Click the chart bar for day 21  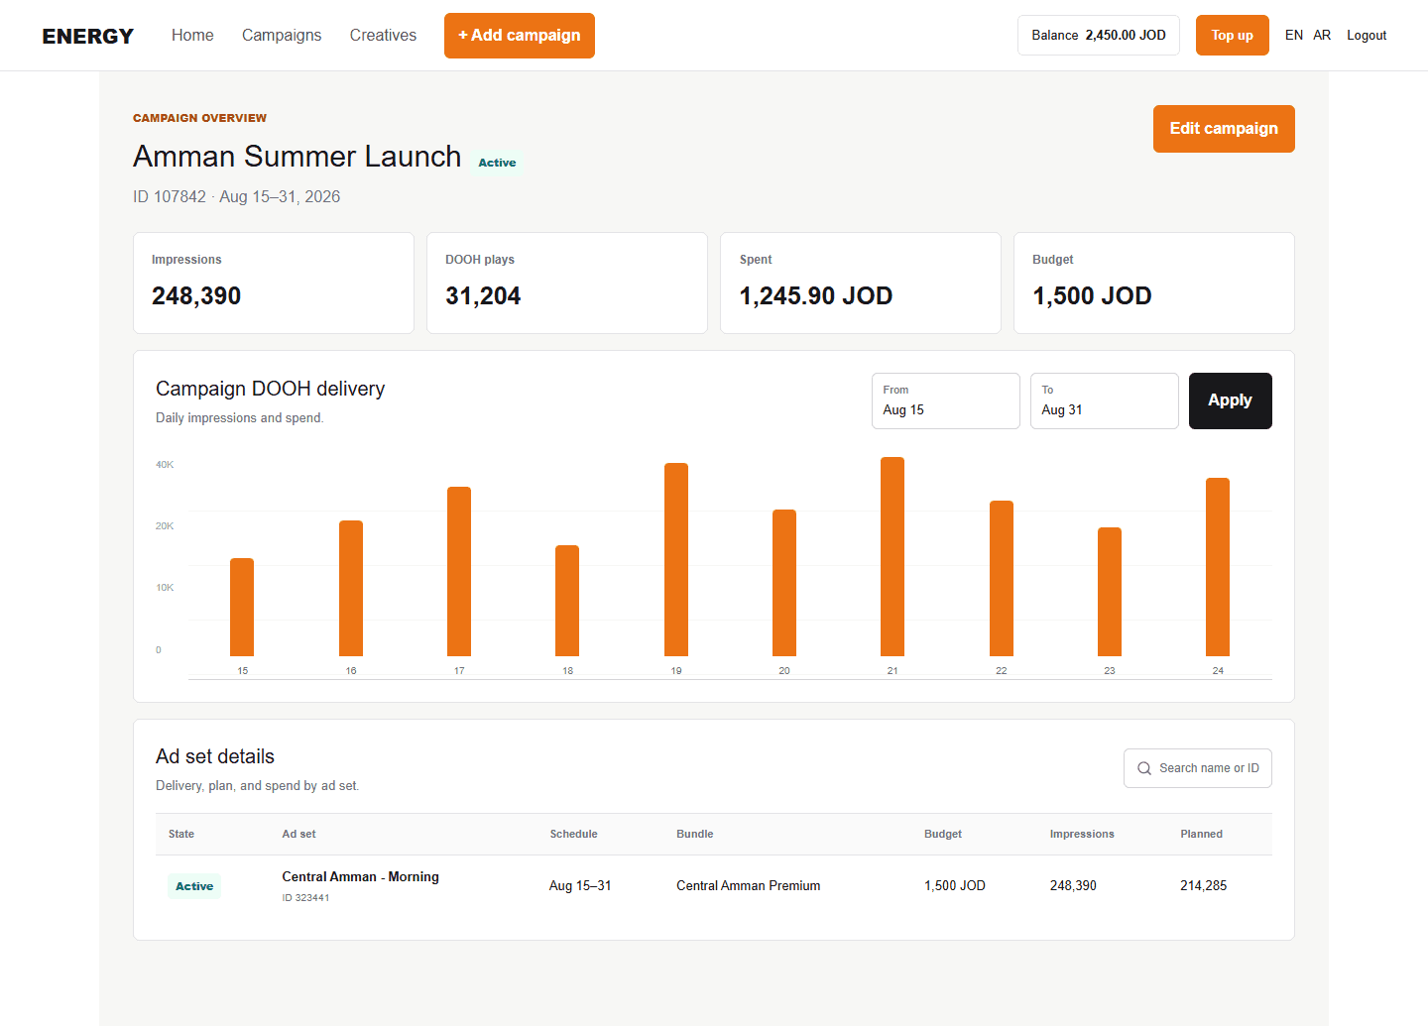point(892,556)
